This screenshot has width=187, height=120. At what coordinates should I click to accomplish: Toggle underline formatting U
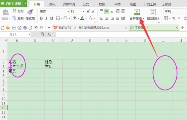click(x=51, y=18)
